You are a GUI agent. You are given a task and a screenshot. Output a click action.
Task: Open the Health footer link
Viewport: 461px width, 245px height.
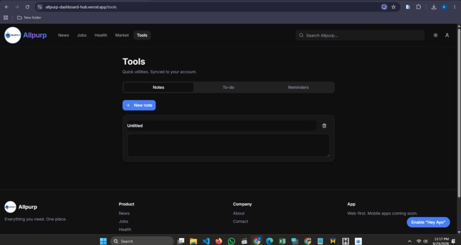[125, 230]
